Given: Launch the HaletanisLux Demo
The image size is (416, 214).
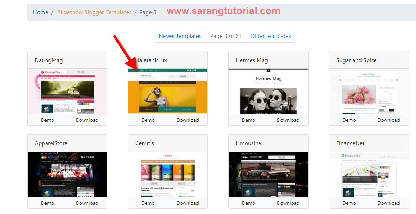Looking at the screenshot, I should 148,120.
